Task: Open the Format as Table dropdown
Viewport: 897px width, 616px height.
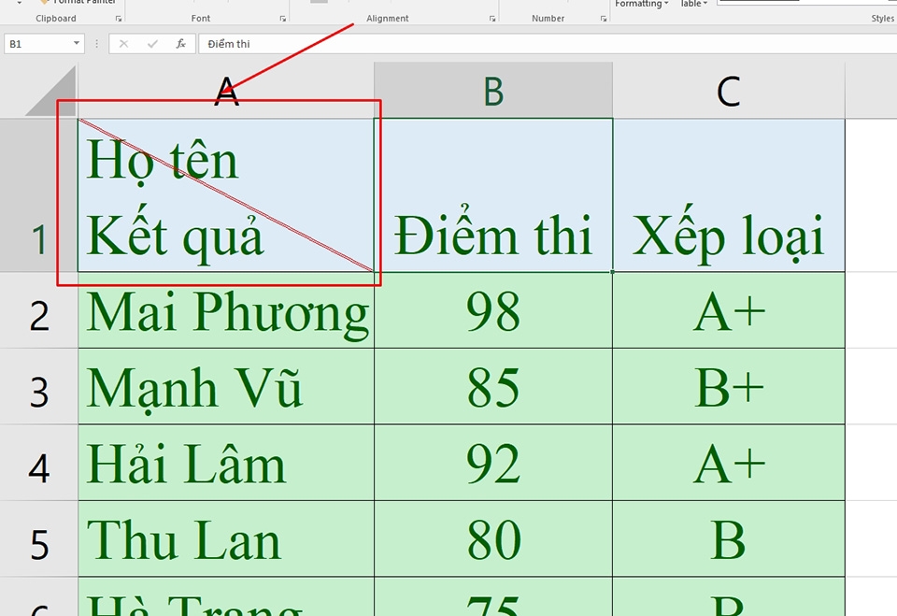Action: pos(693,4)
